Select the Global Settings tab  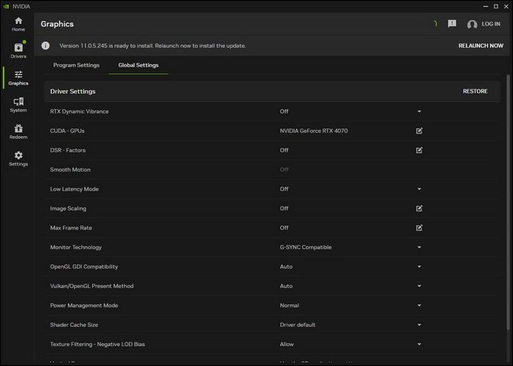click(x=139, y=65)
